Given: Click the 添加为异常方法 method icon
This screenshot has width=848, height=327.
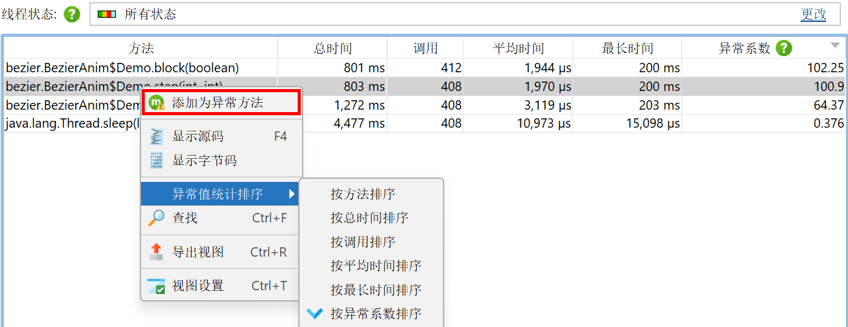Looking at the screenshot, I should pos(157,103).
